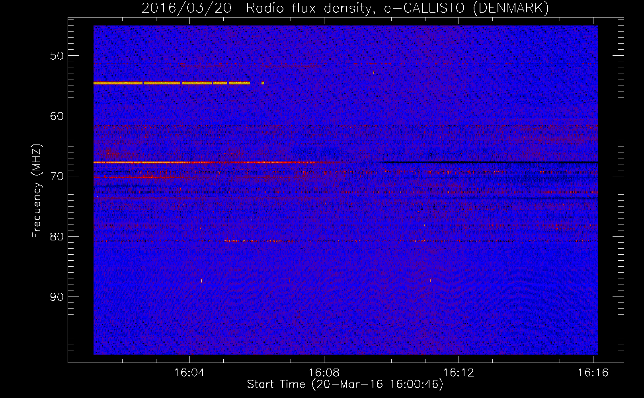The width and height of the screenshot is (644, 398).
Task: Click the 'Start Time (20-Mar-16 16:00:46)' axis label
Action: pyautogui.click(x=345, y=384)
